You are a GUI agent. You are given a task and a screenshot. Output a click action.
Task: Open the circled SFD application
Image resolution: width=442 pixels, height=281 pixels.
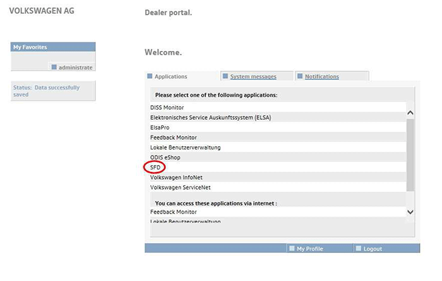(x=155, y=168)
